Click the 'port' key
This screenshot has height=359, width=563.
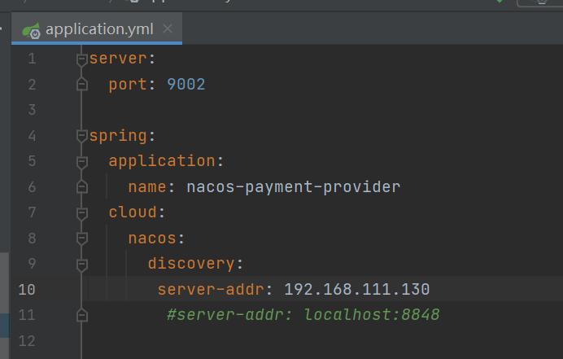[128, 85]
